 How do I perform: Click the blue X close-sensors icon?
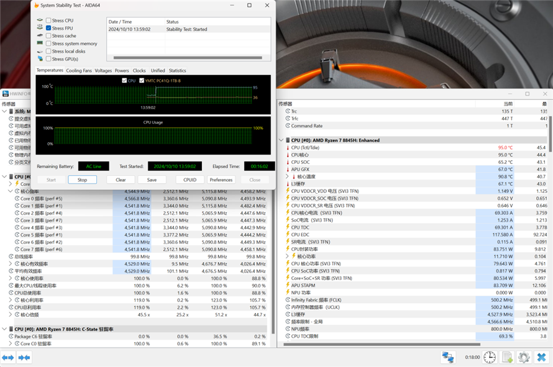coord(541,357)
